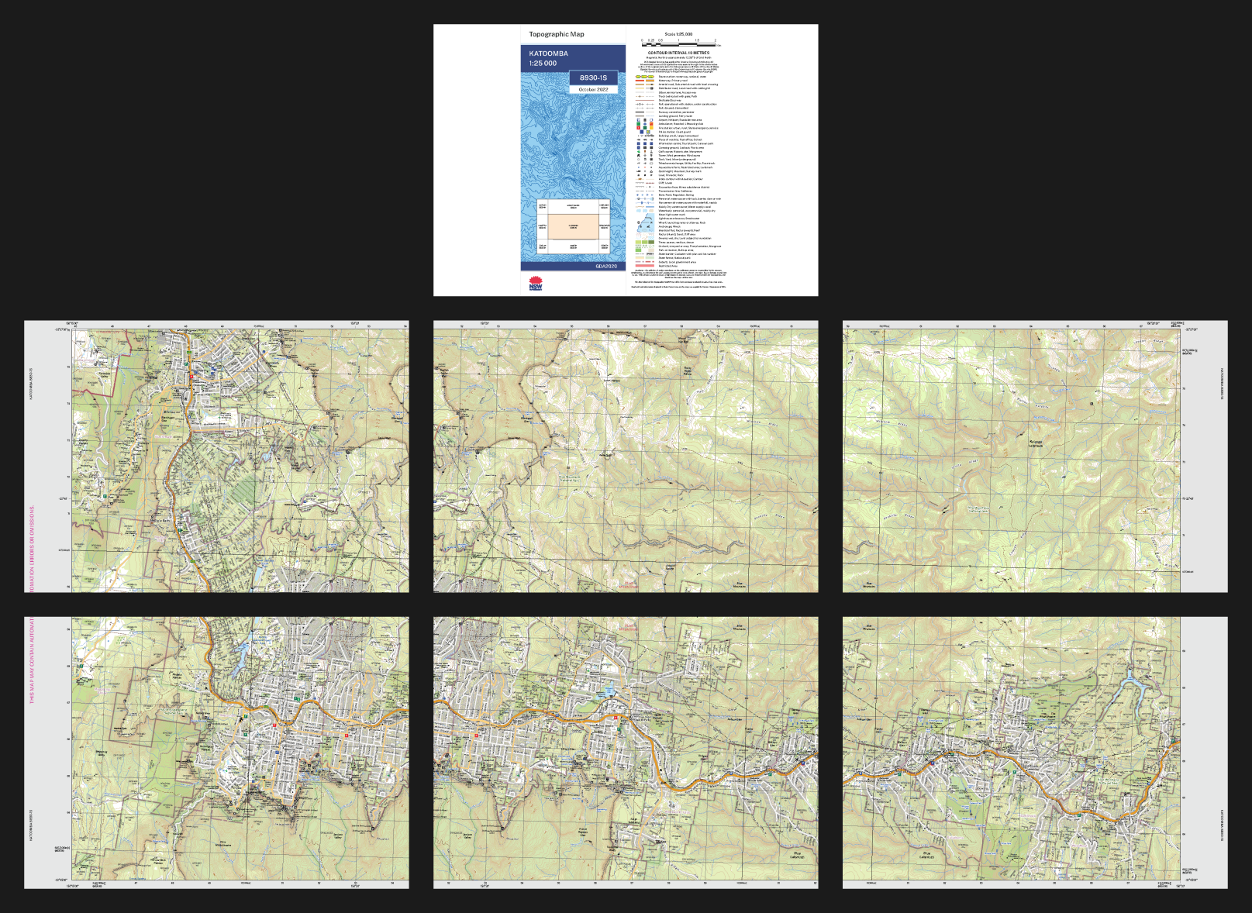Select the south-central map sheet thumbnail

[x=626, y=753]
